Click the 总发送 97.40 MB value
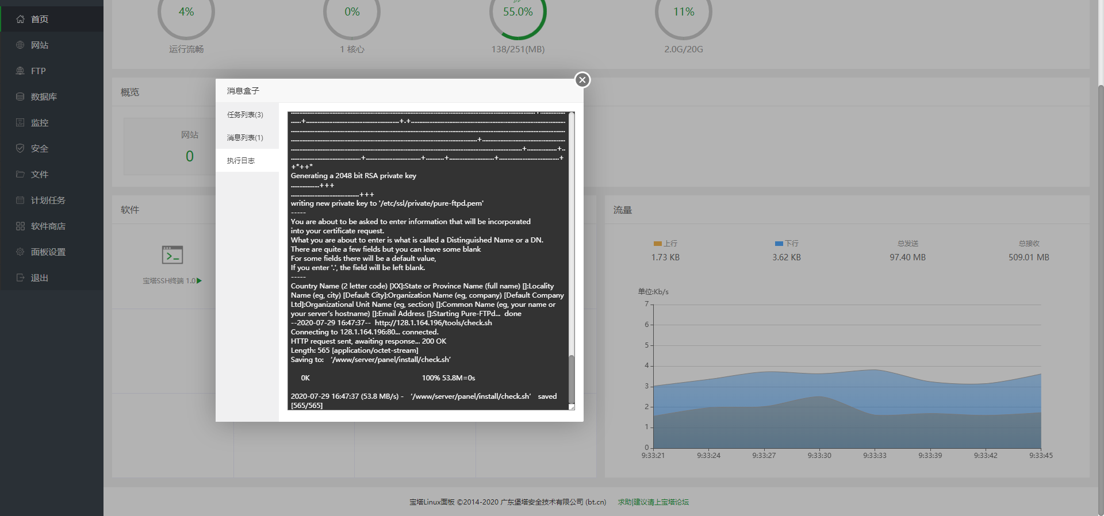Image resolution: width=1104 pixels, height=516 pixels. [x=907, y=257]
